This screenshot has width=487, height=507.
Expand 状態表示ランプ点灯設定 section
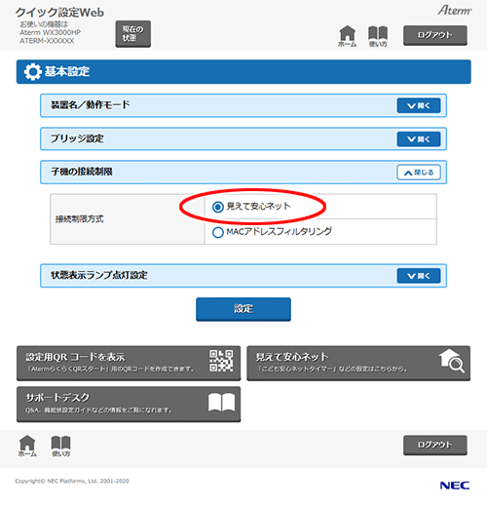pyautogui.click(x=419, y=276)
